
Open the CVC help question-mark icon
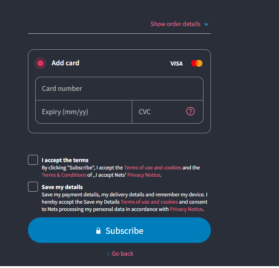click(x=190, y=111)
